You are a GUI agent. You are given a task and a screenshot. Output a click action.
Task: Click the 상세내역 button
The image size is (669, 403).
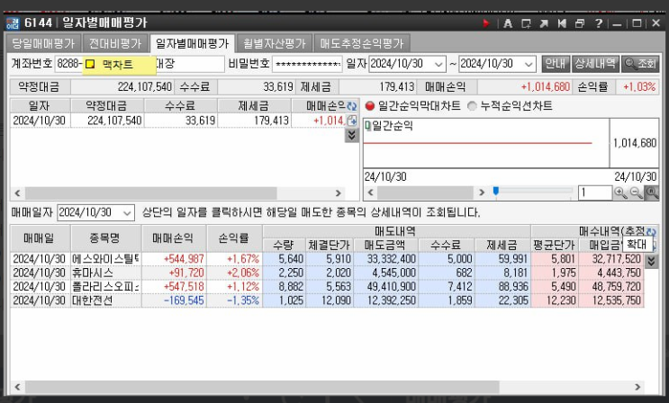pos(595,64)
